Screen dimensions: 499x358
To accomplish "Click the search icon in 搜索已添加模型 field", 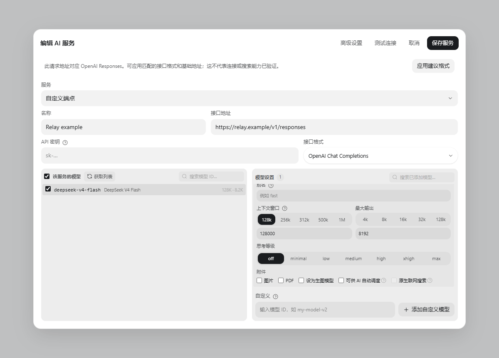I will [x=395, y=177].
